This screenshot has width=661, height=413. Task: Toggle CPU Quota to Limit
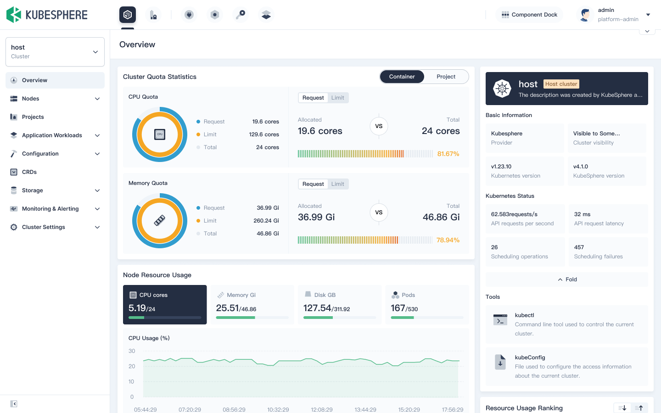pyautogui.click(x=338, y=98)
